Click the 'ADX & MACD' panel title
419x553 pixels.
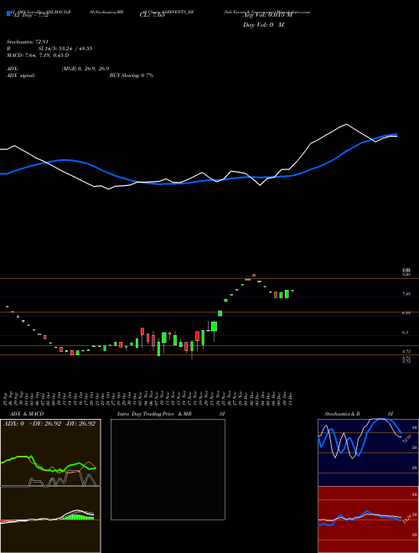pos(27,414)
